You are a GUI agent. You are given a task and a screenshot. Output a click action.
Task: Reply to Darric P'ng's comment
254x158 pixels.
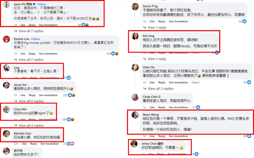(x=162, y=21)
